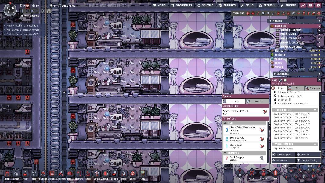Screen dimensions: 325x183
Task: Expand the Calories details arrow
Action: 299,92
